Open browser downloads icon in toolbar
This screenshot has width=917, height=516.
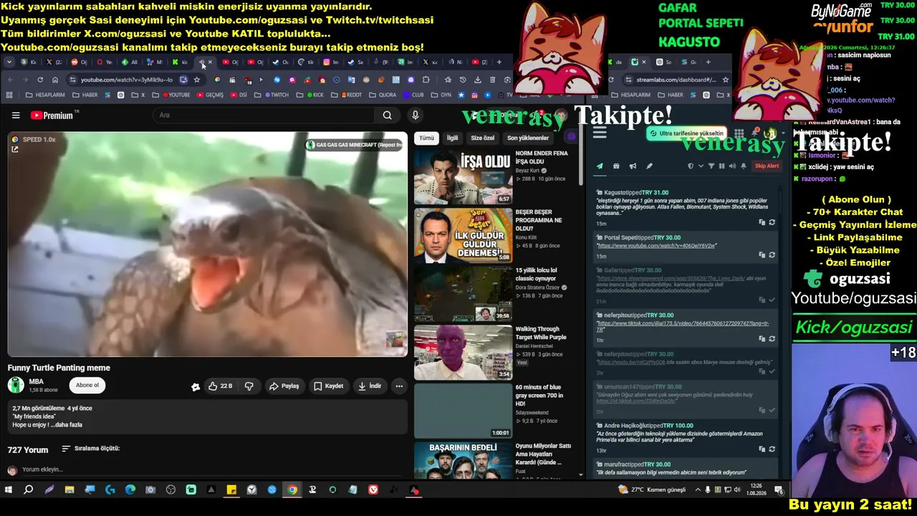point(477,80)
